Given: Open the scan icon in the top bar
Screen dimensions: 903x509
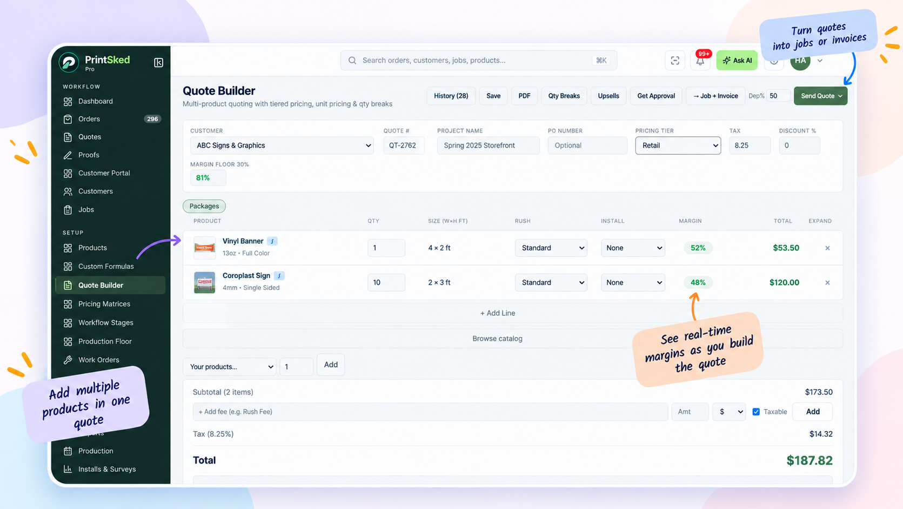Looking at the screenshot, I should [x=675, y=61].
